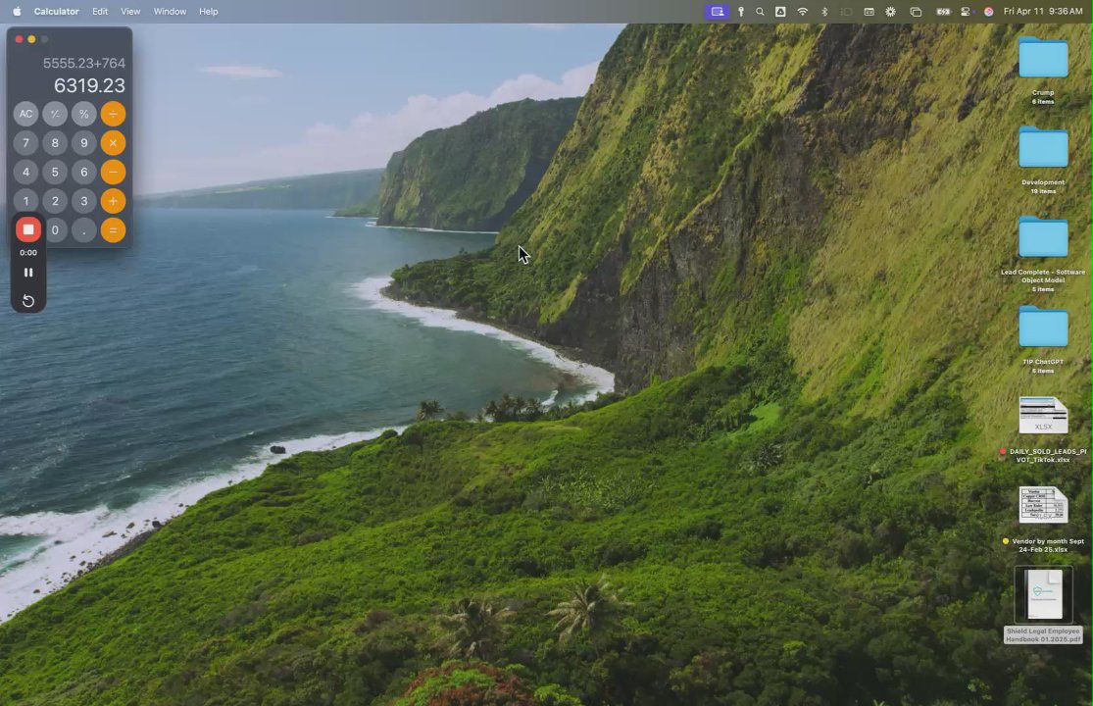Minimize the Calculator window with the yellow button
This screenshot has height=706, width=1093.
point(31,40)
